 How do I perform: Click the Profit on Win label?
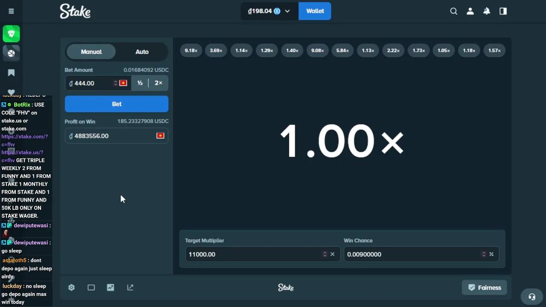coord(80,122)
